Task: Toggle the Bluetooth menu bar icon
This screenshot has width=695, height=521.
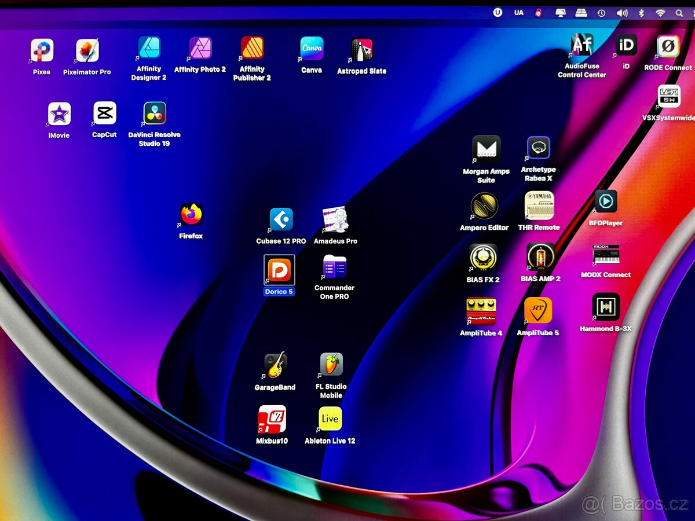Action: 641,13
